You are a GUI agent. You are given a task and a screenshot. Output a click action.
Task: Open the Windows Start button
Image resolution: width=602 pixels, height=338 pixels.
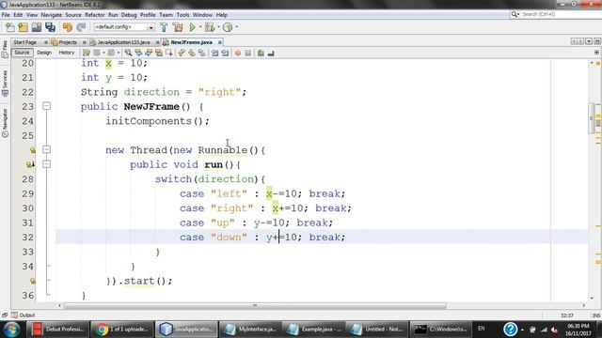[11, 329]
